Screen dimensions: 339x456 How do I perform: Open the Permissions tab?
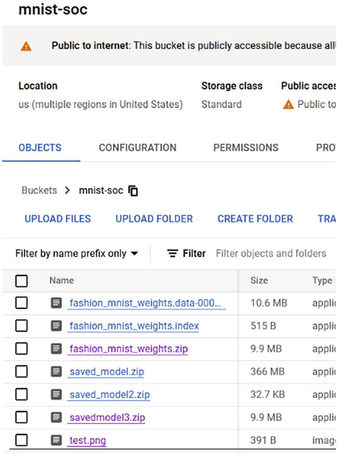[246, 148]
